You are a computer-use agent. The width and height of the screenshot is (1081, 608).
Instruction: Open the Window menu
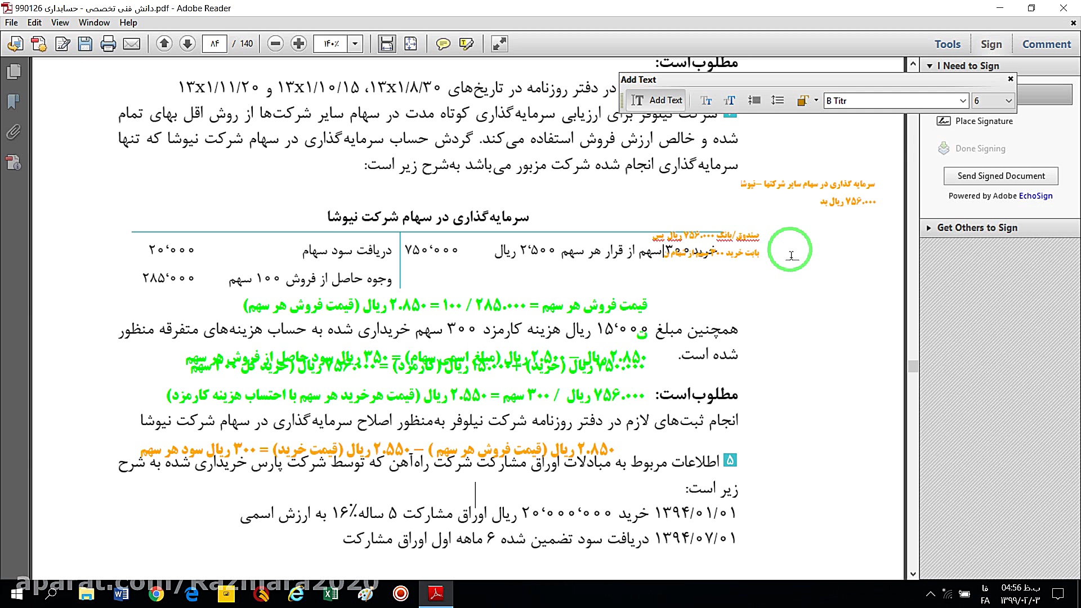pos(94,23)
